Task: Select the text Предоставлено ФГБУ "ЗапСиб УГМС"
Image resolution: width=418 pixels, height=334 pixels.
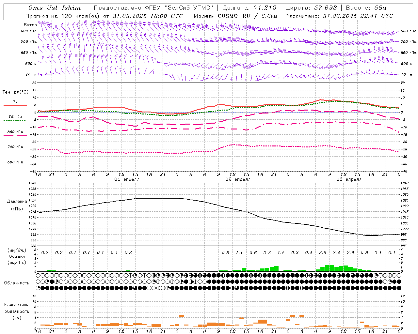Action: [153, 8]
